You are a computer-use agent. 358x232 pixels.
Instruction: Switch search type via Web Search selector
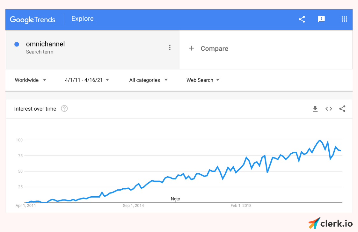point(203,80)
